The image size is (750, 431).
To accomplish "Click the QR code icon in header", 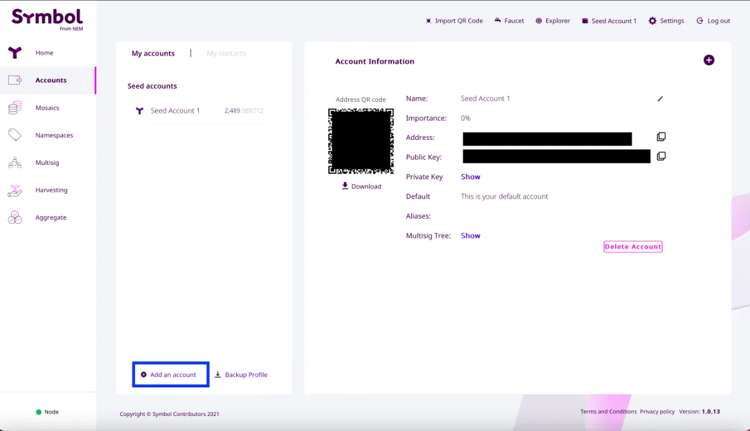I will point(428,21).
